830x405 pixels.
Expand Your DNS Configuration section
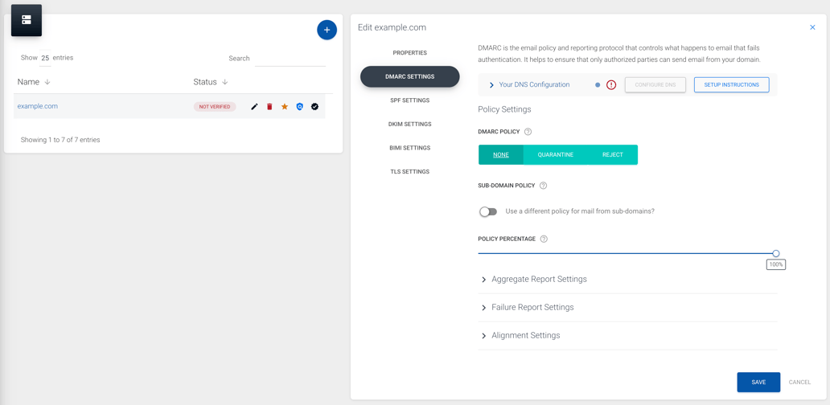click(533, 85)
